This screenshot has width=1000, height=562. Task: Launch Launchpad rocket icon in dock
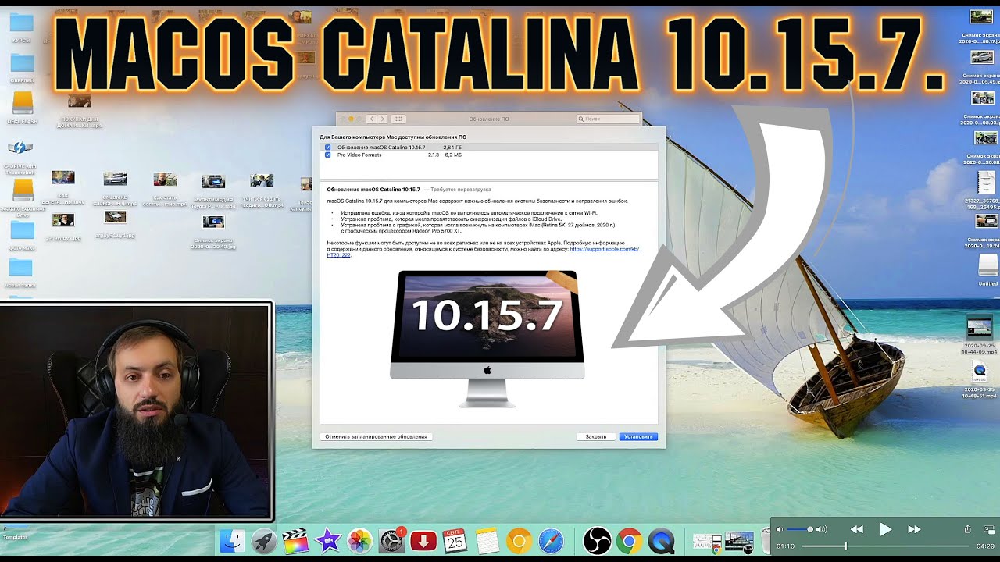point(264,541)
